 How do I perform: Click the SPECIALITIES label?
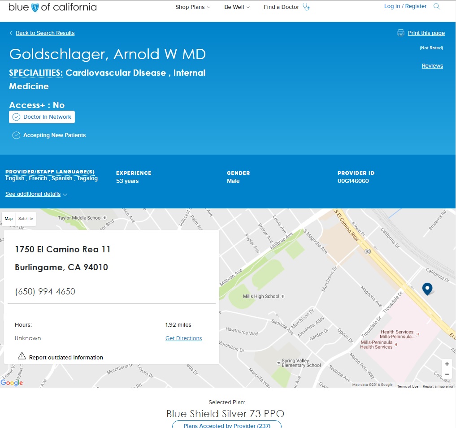(36, 73)
